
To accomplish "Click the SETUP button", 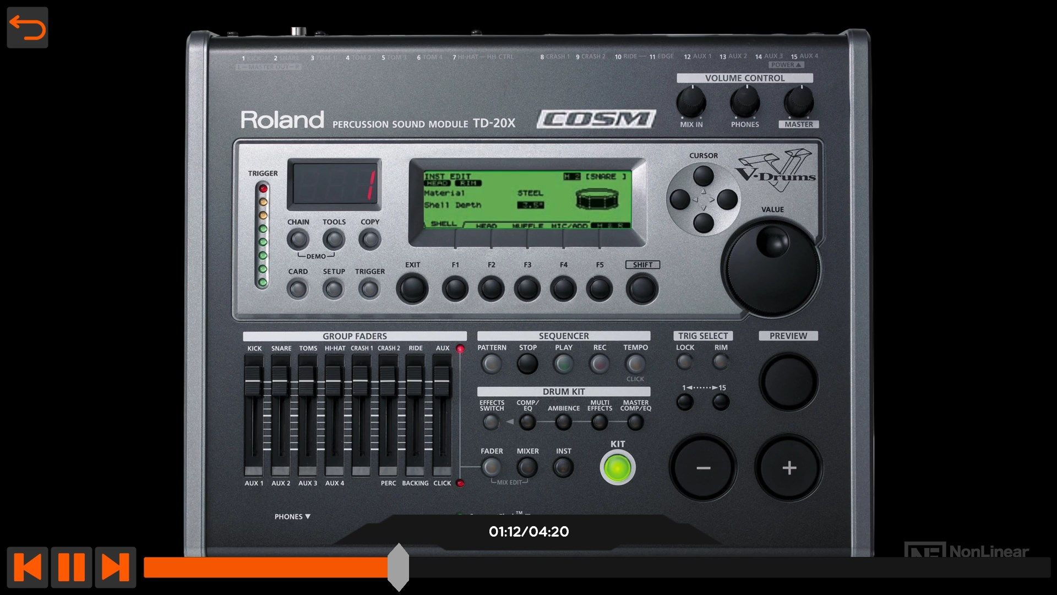I will 334,289.
